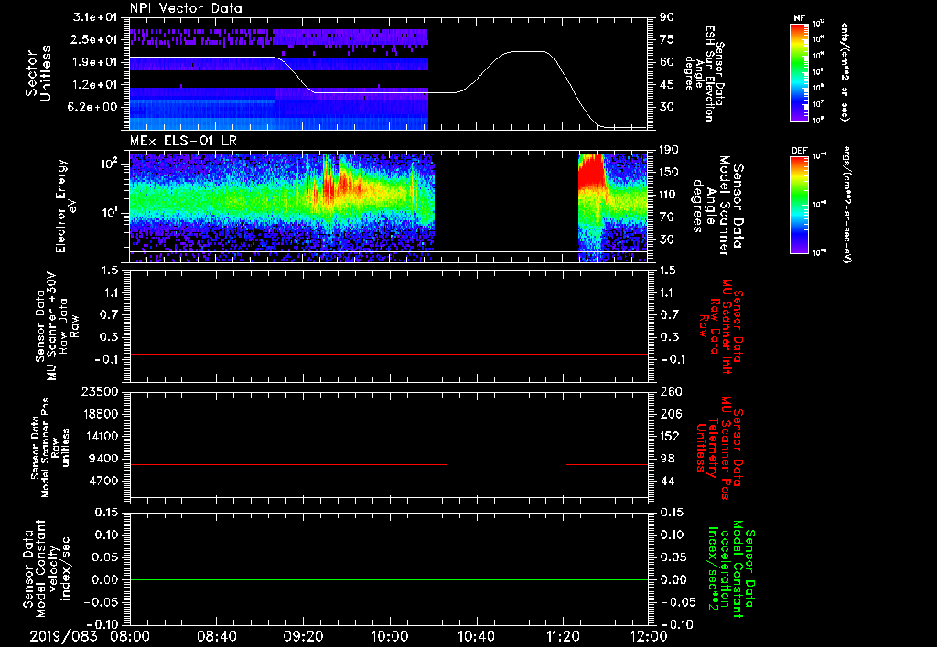Click the ergs/(cm**2-sr-sec-eV) units label
The width and height of the screenshot is (937, 647).
(x=846, y=205)
